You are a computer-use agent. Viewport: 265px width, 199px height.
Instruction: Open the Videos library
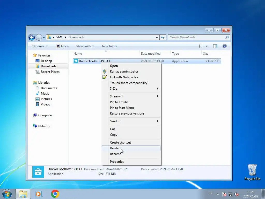point(45,104)
